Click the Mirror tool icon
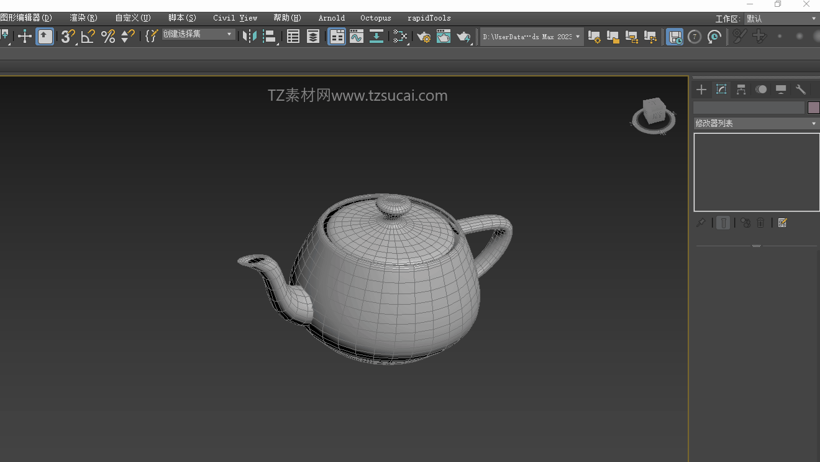This screenshot has width=820, height=462. [x=250, y=37]
